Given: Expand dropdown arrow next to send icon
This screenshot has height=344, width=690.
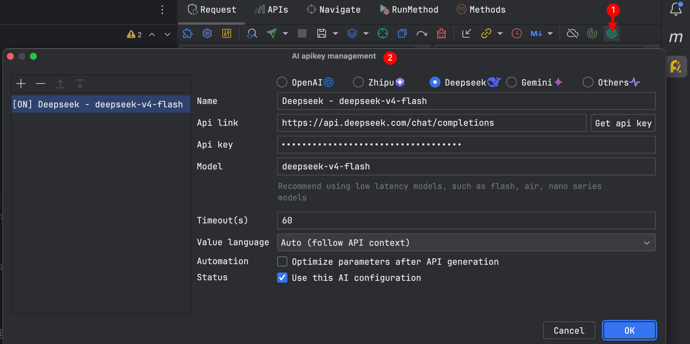Looking at the screenshot, I should pos(285,34).
